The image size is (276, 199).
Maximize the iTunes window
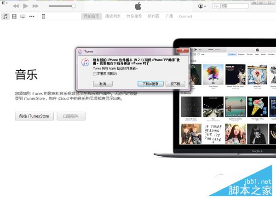click(261, 2)
